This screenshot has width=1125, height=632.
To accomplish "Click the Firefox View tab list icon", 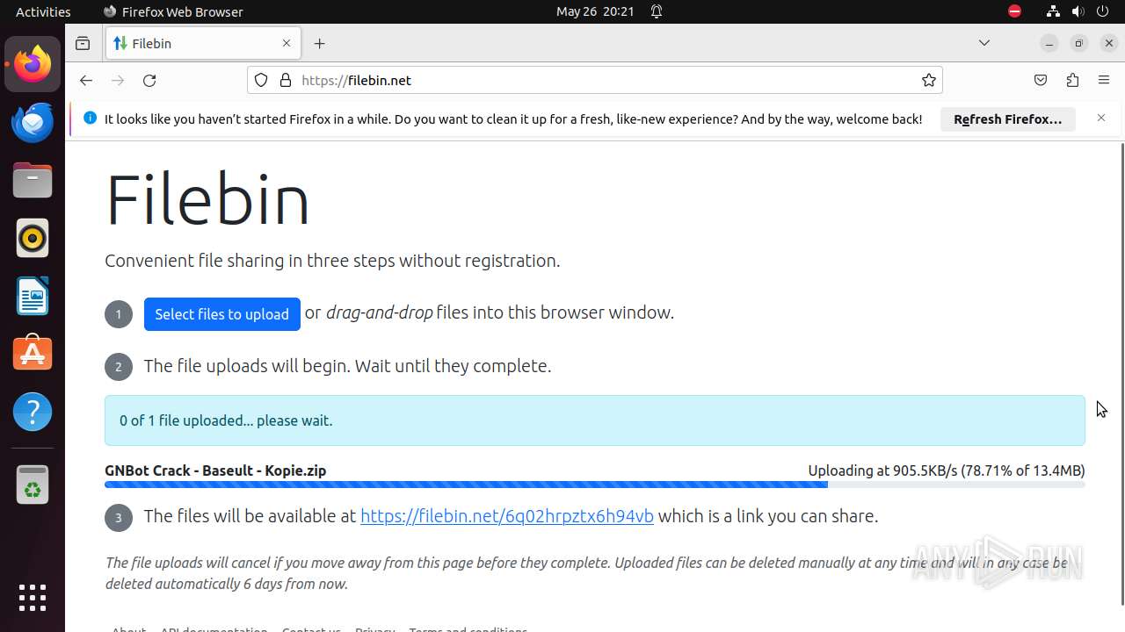I will tap(83, 43).
